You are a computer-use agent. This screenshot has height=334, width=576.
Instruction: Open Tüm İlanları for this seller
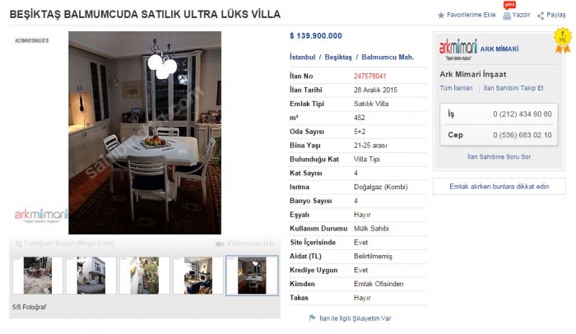[x=456, y=88]
